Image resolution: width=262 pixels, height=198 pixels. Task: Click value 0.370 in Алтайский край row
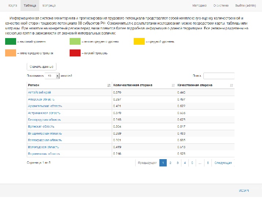(x=117, y=92)
